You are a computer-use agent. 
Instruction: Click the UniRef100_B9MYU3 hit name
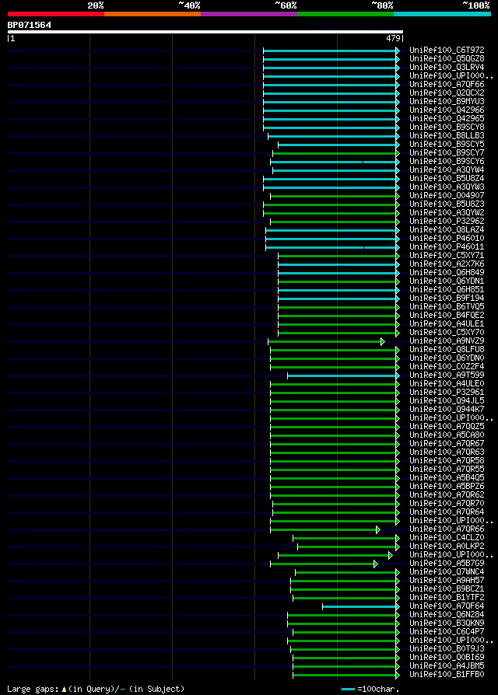(447, 102)
